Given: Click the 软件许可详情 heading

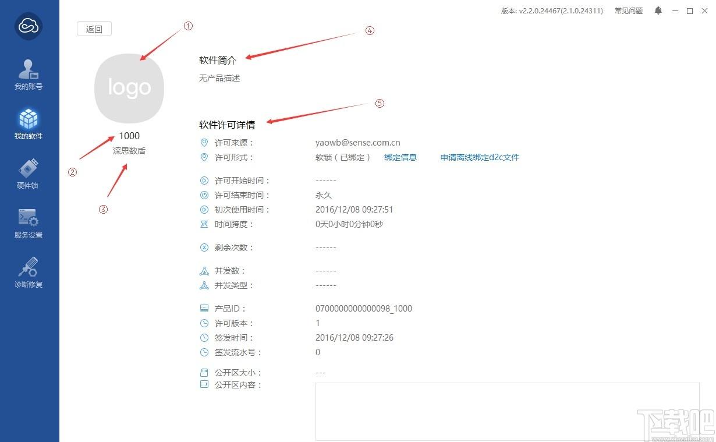Looking at the screenshot, I should [x=227, y=125].
